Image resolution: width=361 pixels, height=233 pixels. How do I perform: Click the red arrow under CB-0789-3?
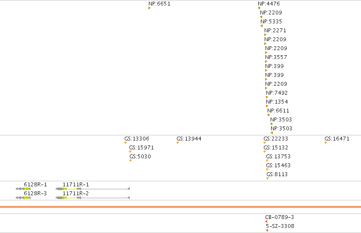point(266,222)
